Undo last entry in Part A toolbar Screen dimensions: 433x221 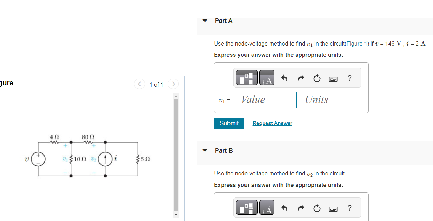coord(284,79)
